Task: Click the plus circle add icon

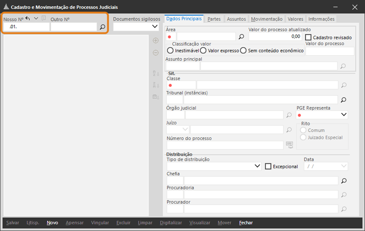Action: (156, 41)
